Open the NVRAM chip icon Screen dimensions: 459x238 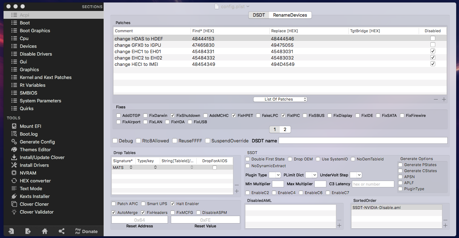pos(14,173)
